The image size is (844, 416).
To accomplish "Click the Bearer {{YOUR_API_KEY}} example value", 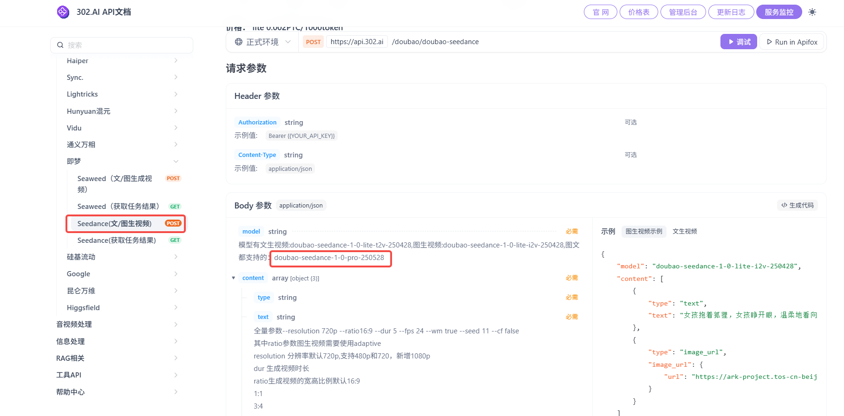I will pos(301,136).
